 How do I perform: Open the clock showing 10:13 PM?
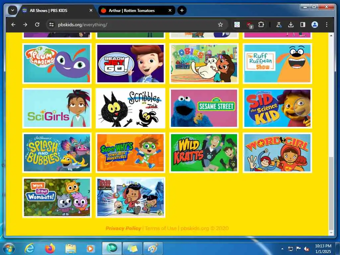323,249
